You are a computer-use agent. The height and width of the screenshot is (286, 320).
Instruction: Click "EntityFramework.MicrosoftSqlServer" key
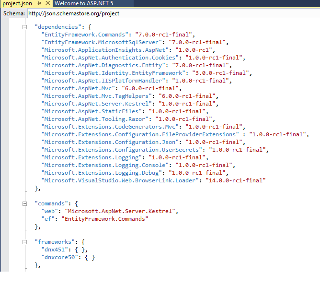pyautogui.click(x=102, y=42)
